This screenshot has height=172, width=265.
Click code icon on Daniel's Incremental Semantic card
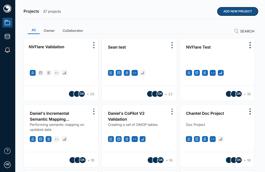pyautogui.click(x=56, y=139)
